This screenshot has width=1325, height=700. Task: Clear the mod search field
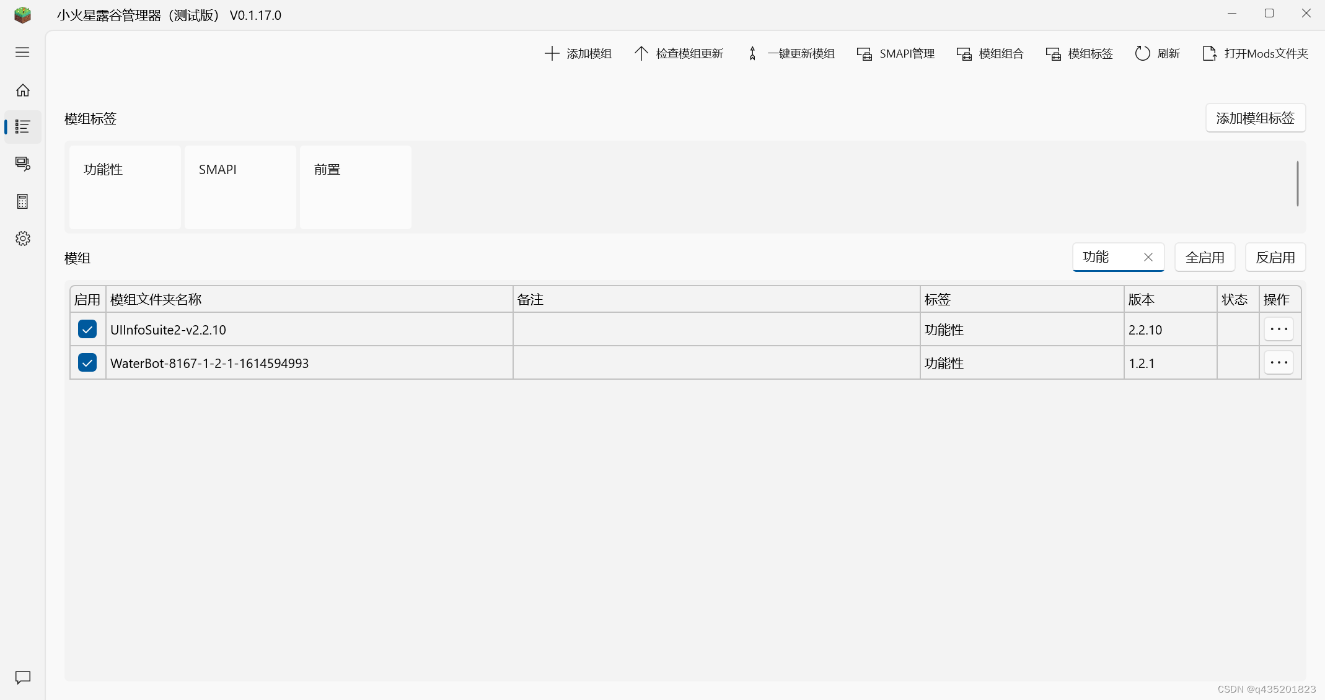tap(1148, 257)
